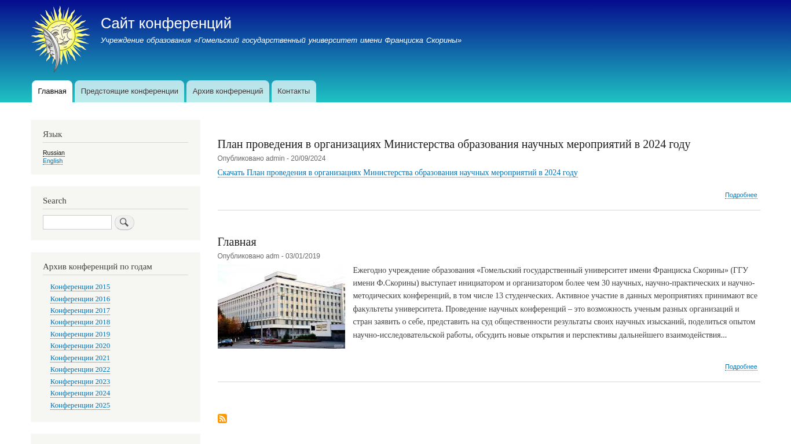Click the 'Опубликовано admin - 20/09/2024' text
Image resolution: width=791 pixels, height=444 pixels.
(x=272, y=158)
